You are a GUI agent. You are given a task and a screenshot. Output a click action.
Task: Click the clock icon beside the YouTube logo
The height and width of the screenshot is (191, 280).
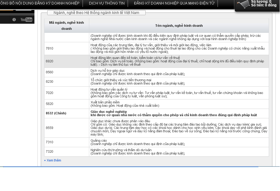(x=14, y=20)
